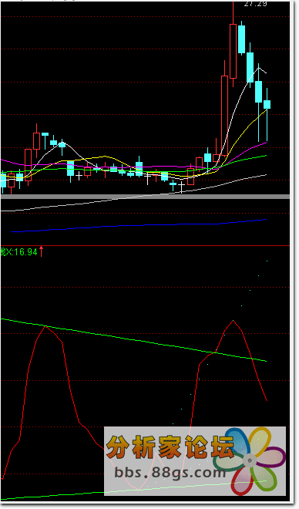The width and height of the screenshot is (299, 509).
Task: Select the topmost cyan dot in the indicator panel
Action: [267, 261]
